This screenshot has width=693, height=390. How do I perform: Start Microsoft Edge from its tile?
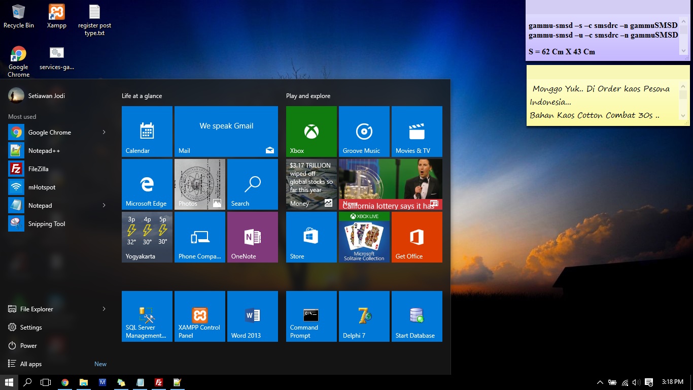tap(147, 184)
